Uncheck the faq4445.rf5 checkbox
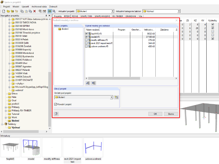 click(86, 33)
